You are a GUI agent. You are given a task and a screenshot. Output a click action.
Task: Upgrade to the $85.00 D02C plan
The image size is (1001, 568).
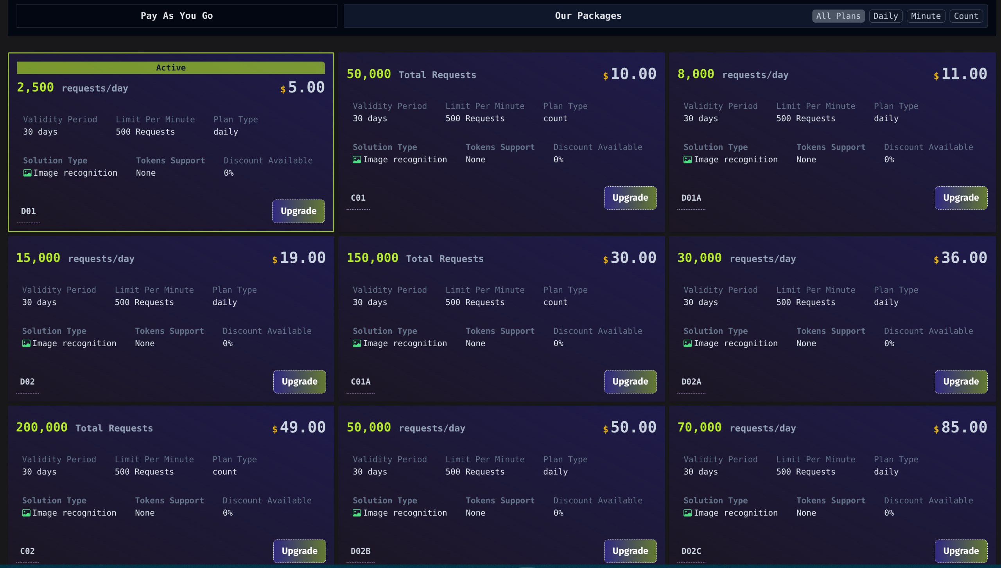961,551
